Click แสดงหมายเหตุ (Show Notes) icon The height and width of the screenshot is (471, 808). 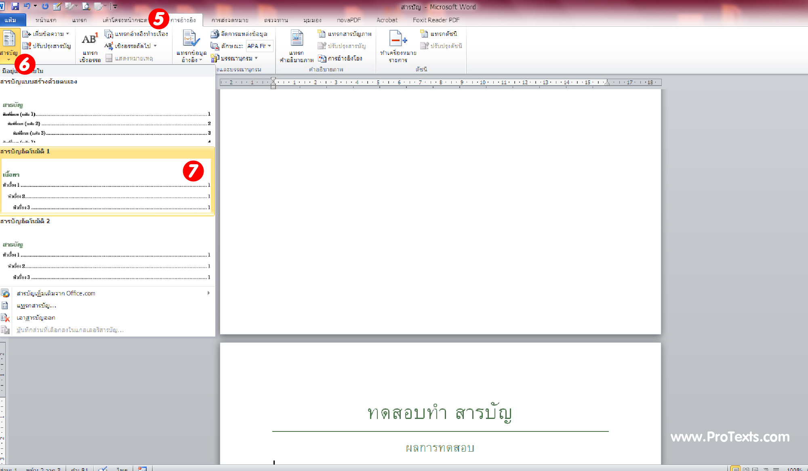[x=109, y=58]
